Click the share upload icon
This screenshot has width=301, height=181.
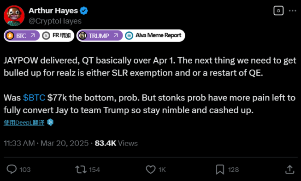[x=289, y=169]
